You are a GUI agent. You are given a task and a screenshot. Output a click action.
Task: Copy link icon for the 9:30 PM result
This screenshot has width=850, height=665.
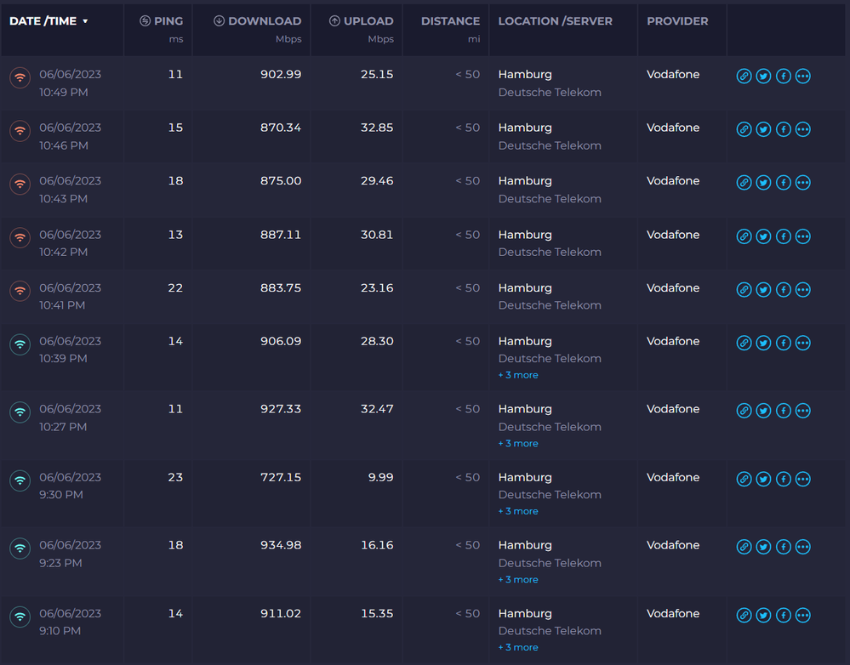tap(744, 479)
